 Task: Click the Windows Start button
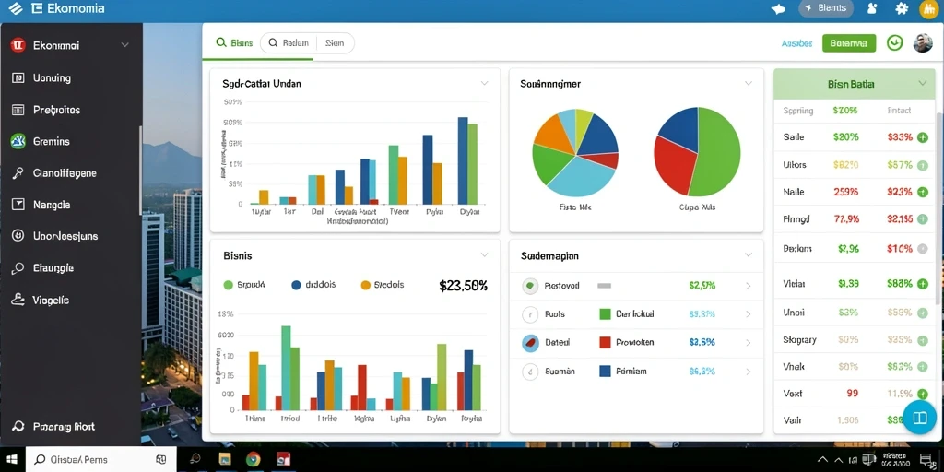pyautogui.click(x=13, y=459)
